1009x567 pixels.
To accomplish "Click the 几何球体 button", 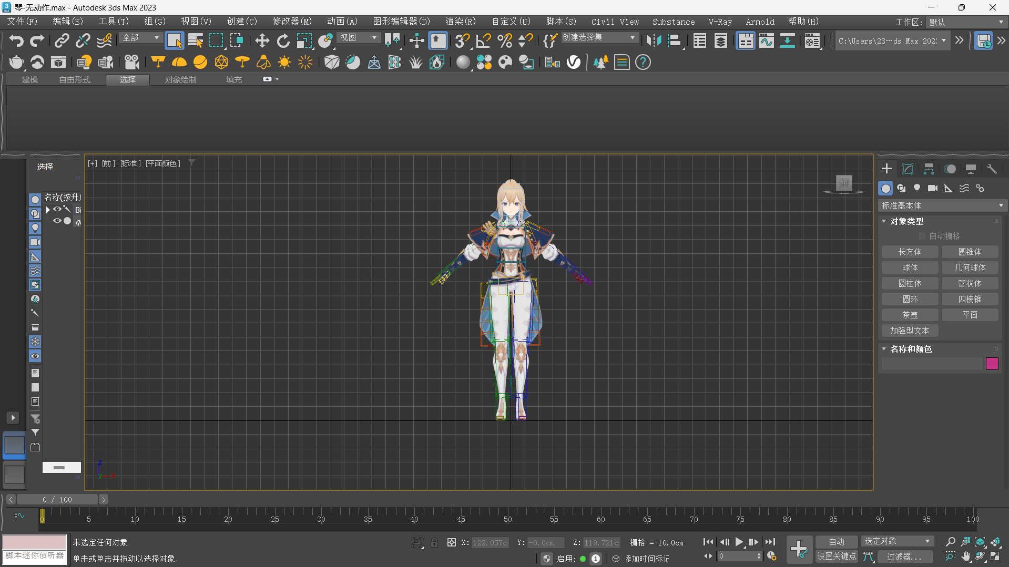I will pos(970,267).
